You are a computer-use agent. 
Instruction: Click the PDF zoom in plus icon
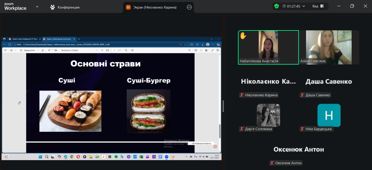pyautogui.click(x=102, y=50)
